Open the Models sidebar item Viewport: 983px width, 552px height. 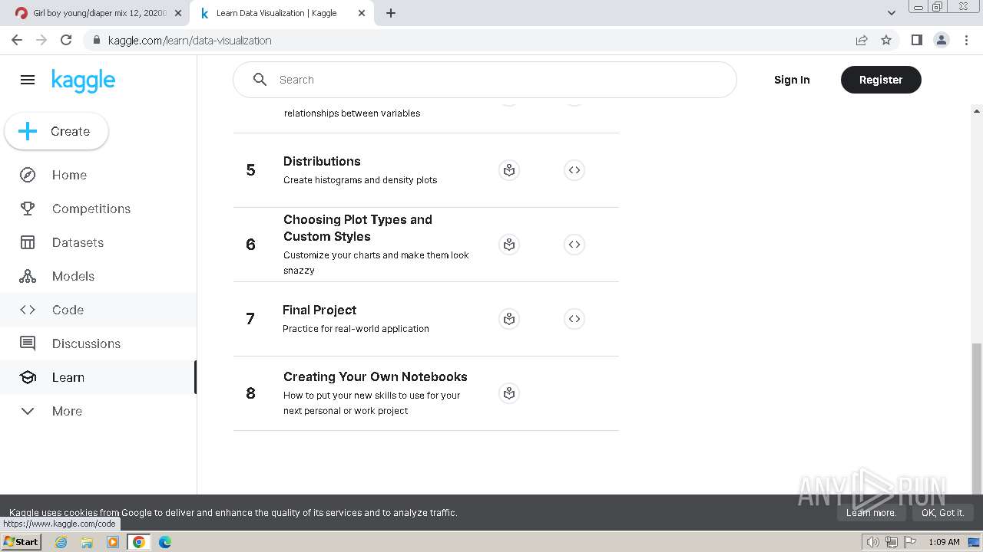click(98, 276)
